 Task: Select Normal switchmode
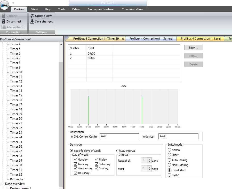(x=169, y=150)
